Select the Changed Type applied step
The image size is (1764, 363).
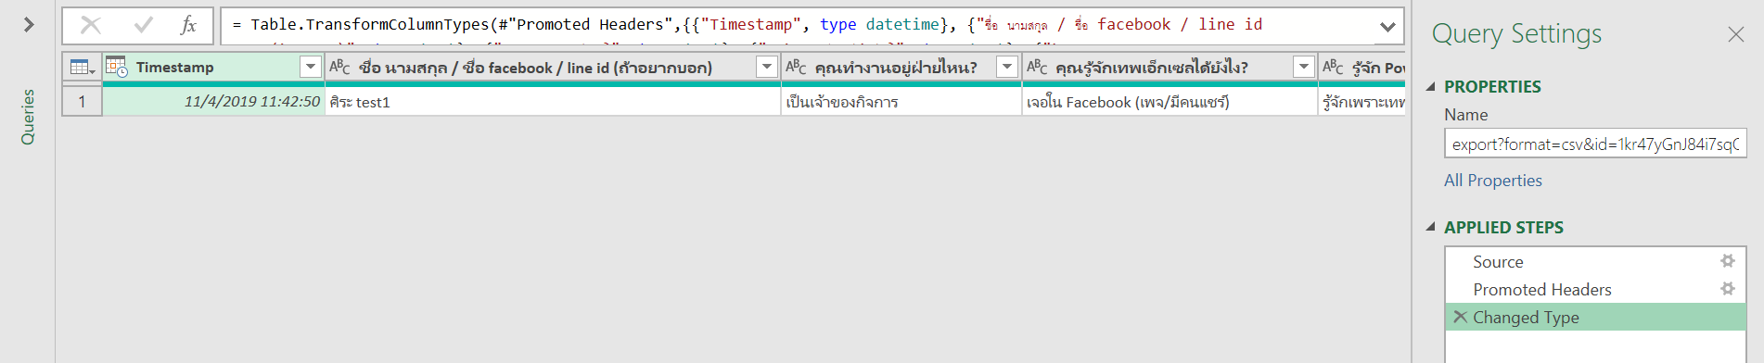pyautogui.click(x=1595, y=318)
